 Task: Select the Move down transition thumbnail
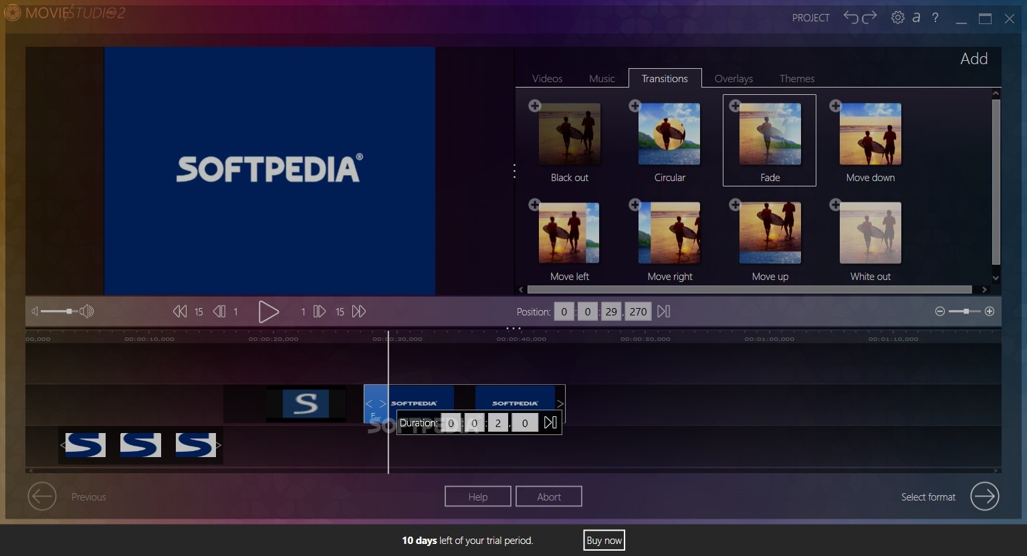point(870,134)
